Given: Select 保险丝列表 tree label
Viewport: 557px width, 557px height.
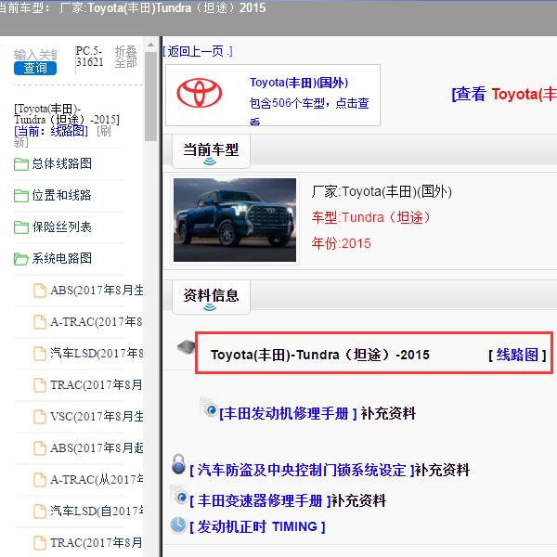Looking at the screenshot, I should pyautogui.click(x=62, y=227).
